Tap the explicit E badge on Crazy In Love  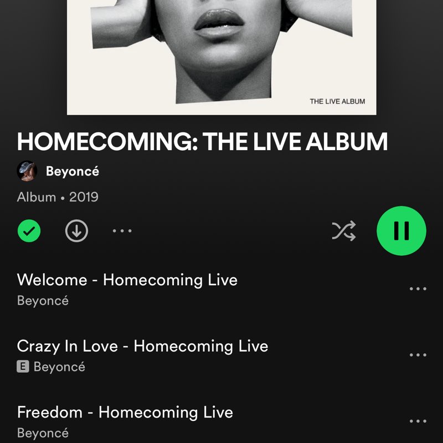23,367
